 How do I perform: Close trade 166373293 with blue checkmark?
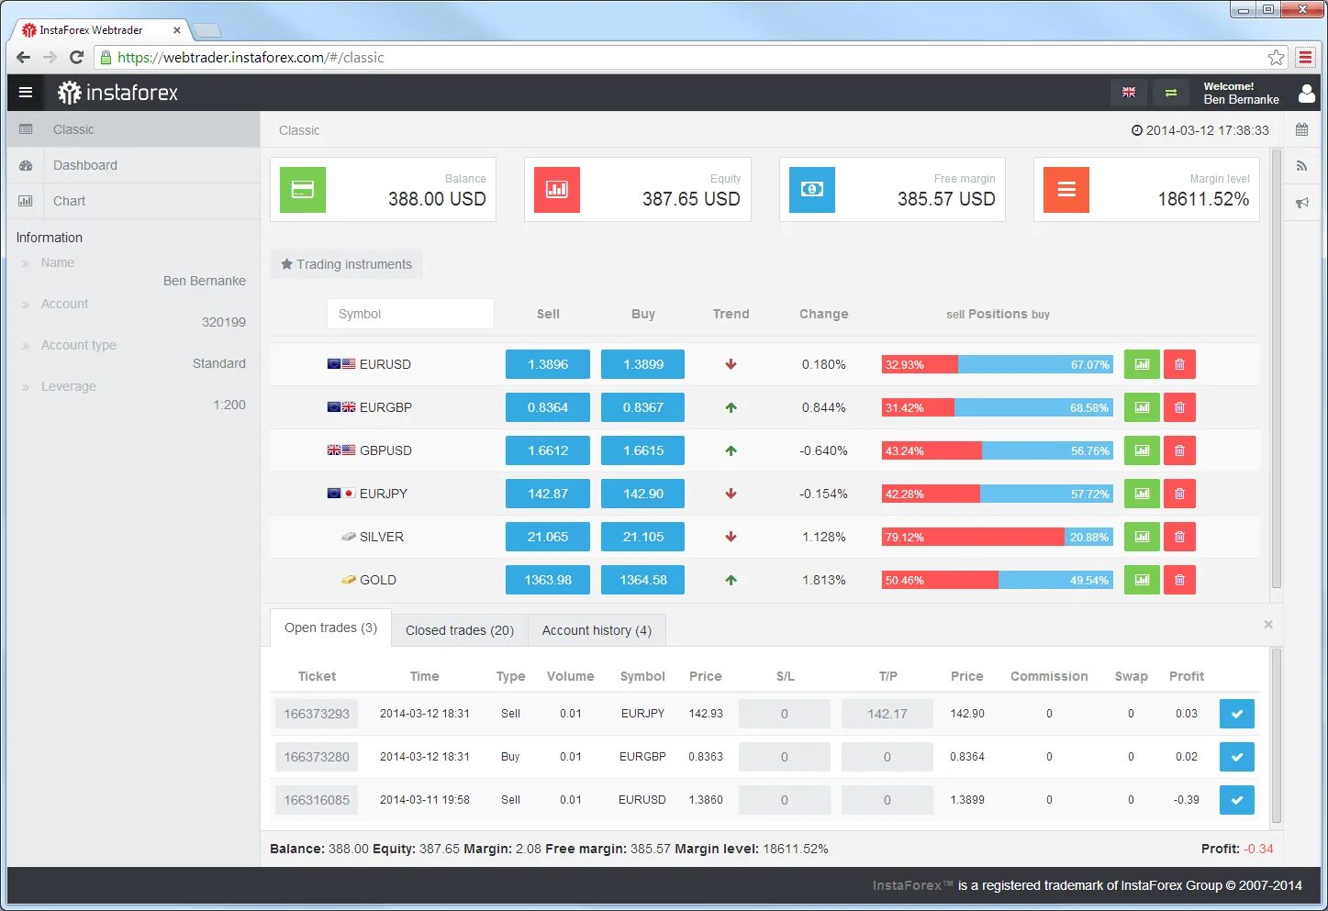(x=1237, y=714)
